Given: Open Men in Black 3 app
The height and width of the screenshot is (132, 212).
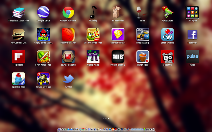Looking at the screenshot, I should (x=118, y=56).
